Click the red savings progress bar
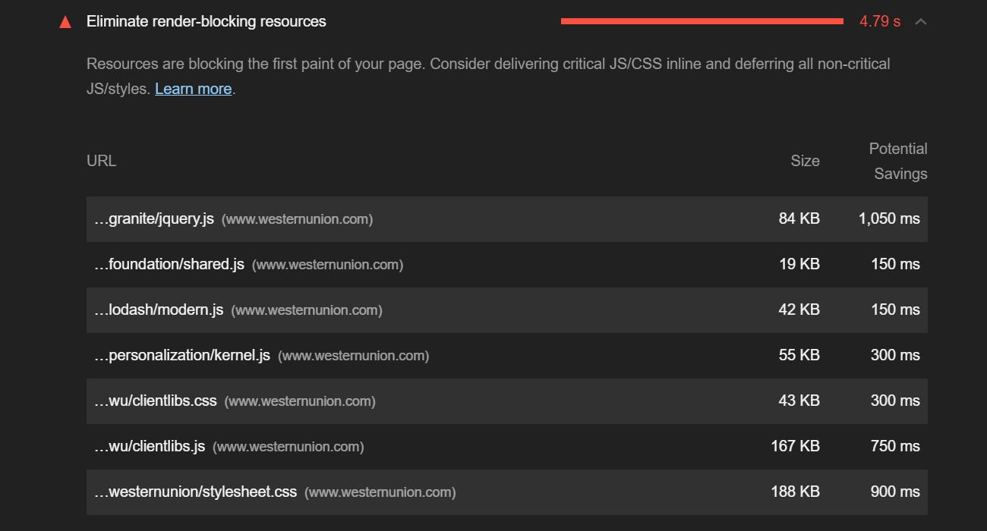This screenshot has height=531, width=987. (x=702, y=21)
